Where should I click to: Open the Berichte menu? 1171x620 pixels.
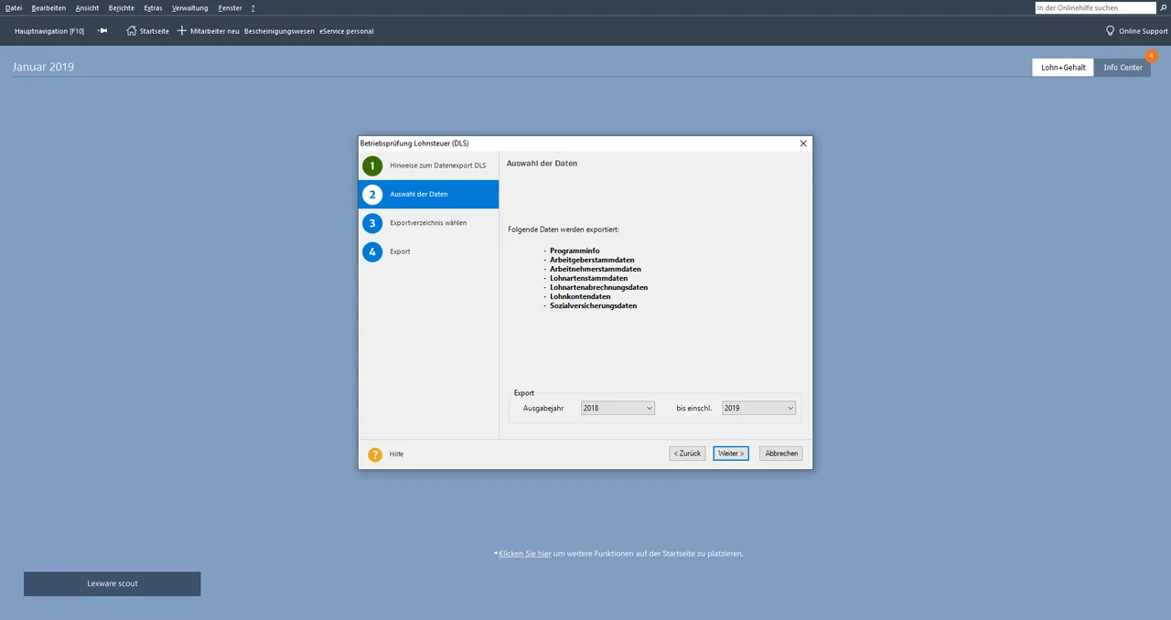pyautogui.click(x=121, y=7)
